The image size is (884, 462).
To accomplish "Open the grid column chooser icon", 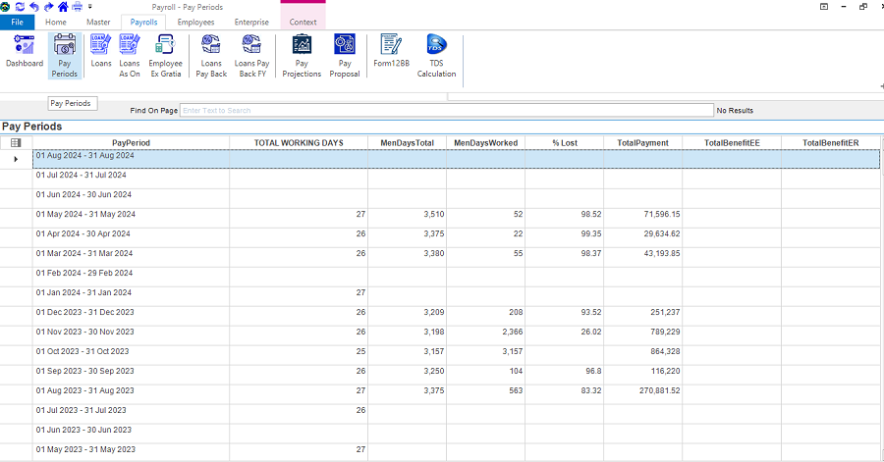I will pos(15,142).
